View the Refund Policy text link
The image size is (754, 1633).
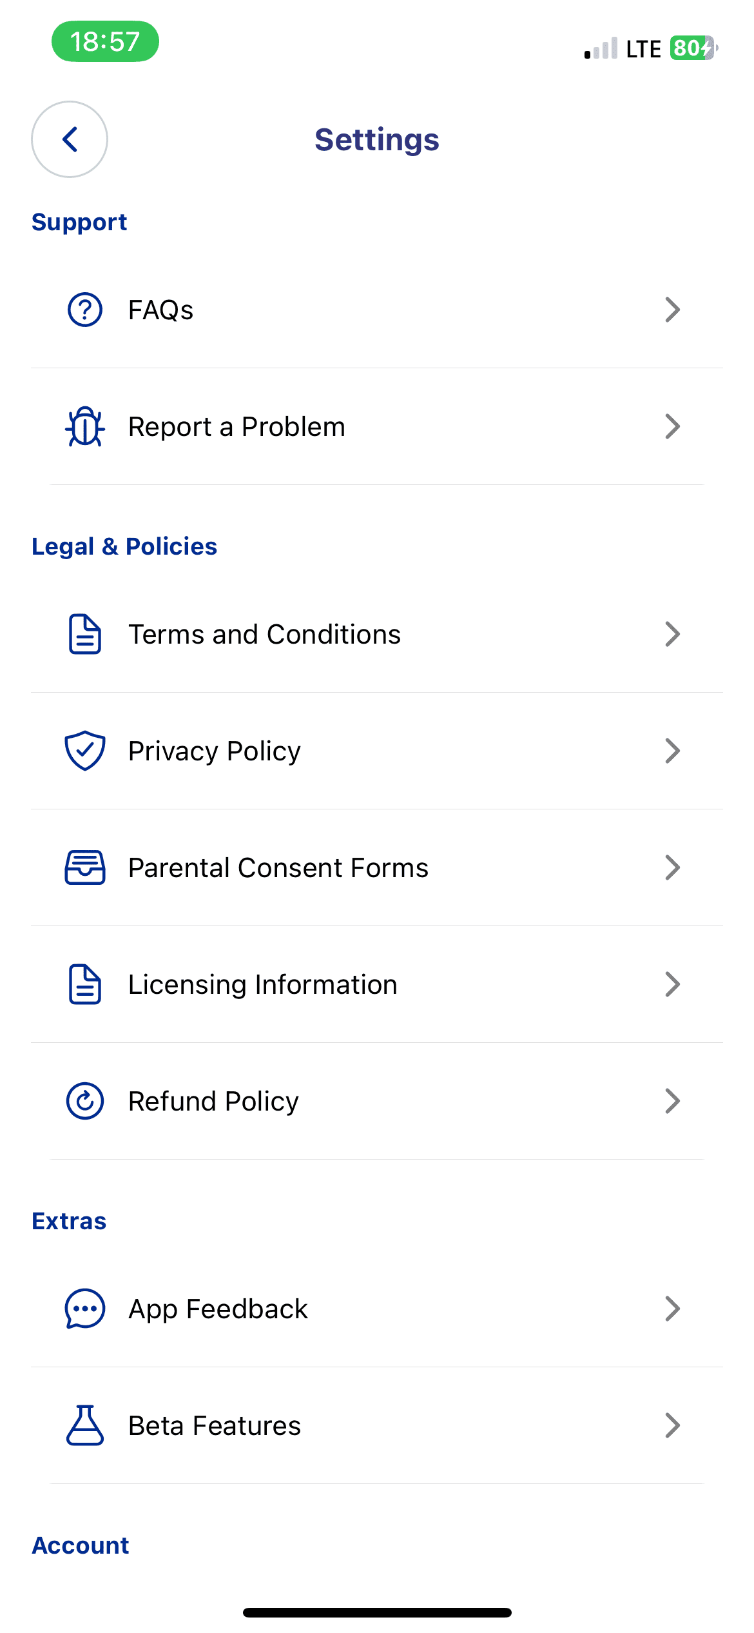tap(213, 1101)
